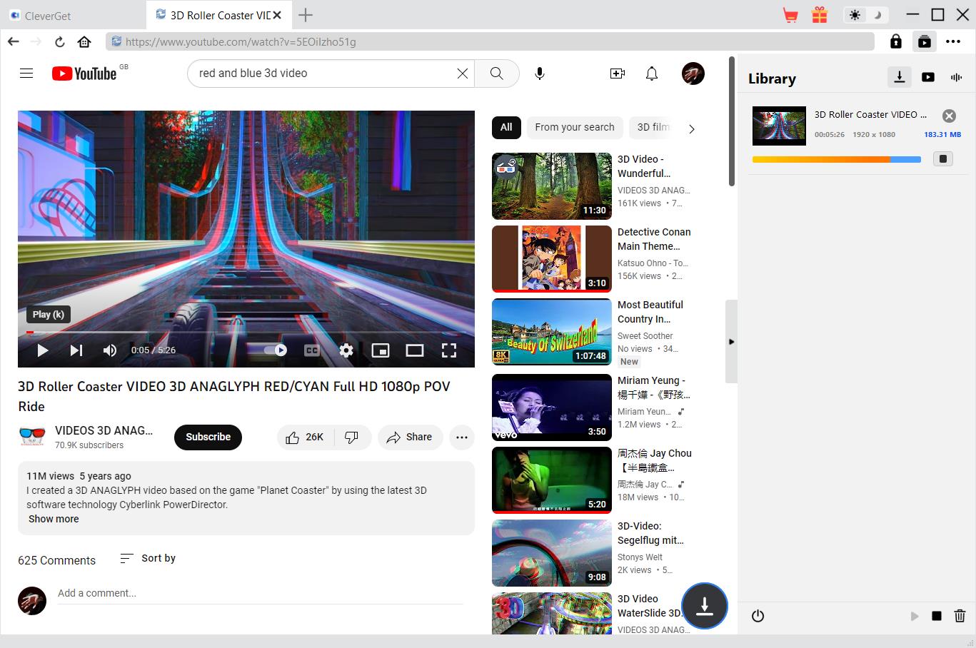Subscribe to VIDEOS 3D ANAGLYPH channel
The width and height of the screenshot is (976, 648).
[x=208, y=437]
